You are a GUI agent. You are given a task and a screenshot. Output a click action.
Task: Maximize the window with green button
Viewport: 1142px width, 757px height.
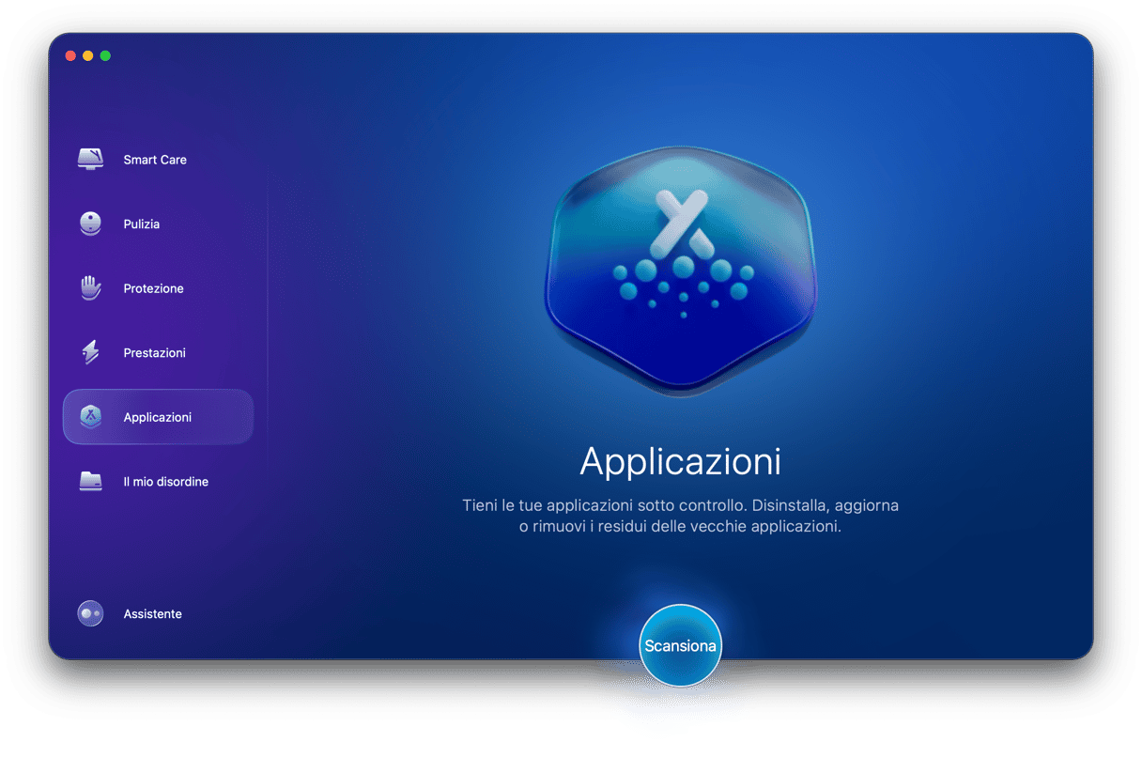(105, 56)
